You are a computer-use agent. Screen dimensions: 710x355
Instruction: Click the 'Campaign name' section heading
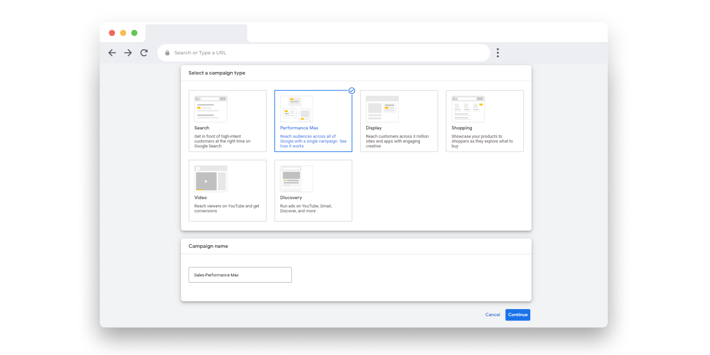[x=208, y=246]
